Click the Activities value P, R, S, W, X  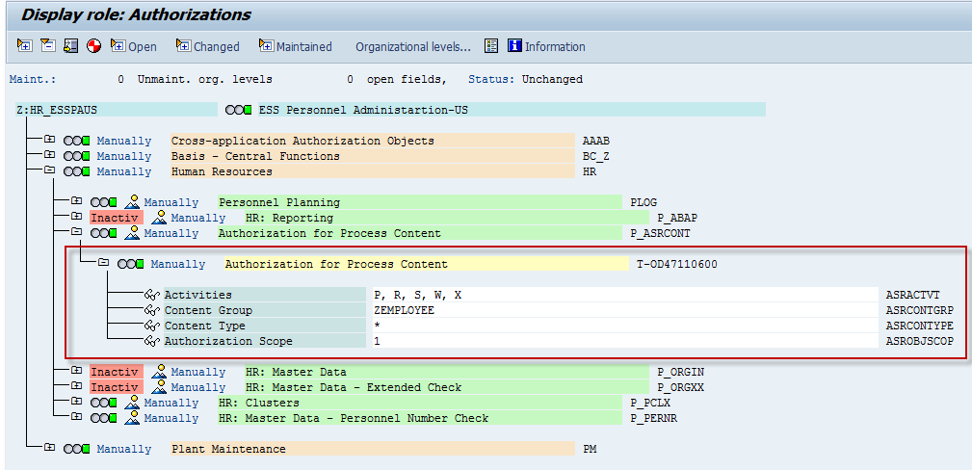pyautogui.click(x=624, y=295)
